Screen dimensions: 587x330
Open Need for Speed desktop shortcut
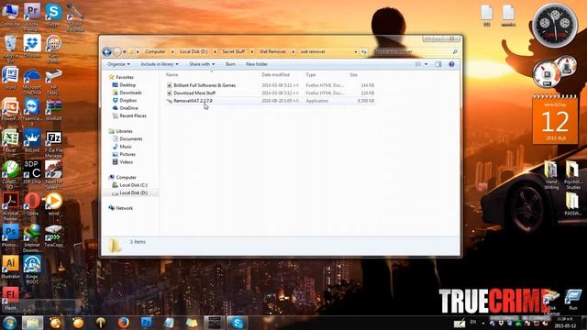(x=53, y=174)
